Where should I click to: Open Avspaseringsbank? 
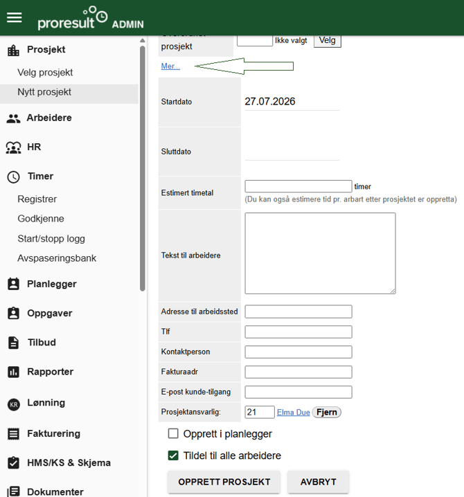(57, 258)
